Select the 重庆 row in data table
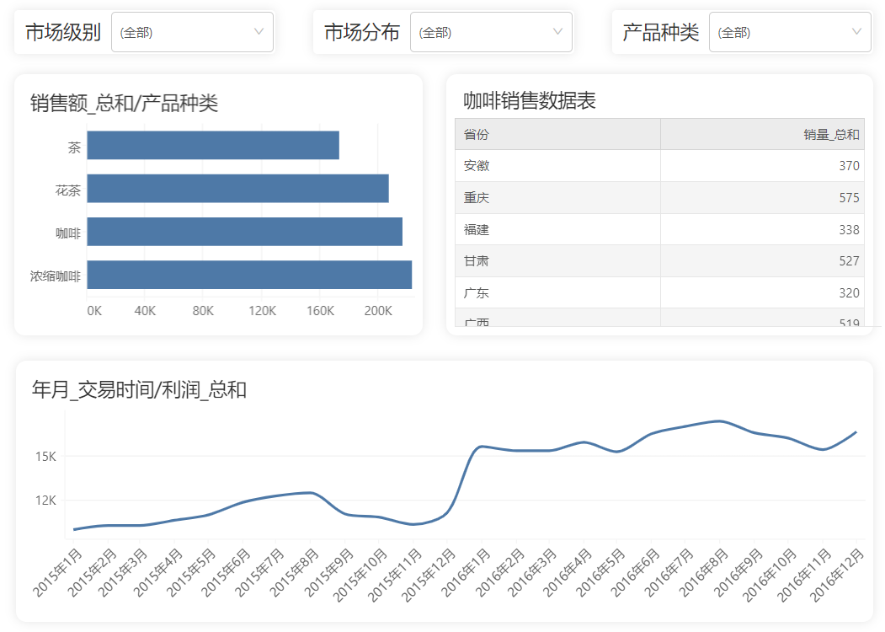Viewport: 885px width, 632px height. 659,198
